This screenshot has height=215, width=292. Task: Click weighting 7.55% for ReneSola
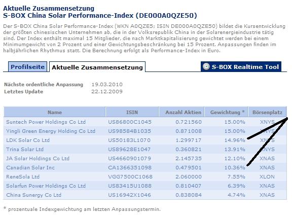(236, 176)
